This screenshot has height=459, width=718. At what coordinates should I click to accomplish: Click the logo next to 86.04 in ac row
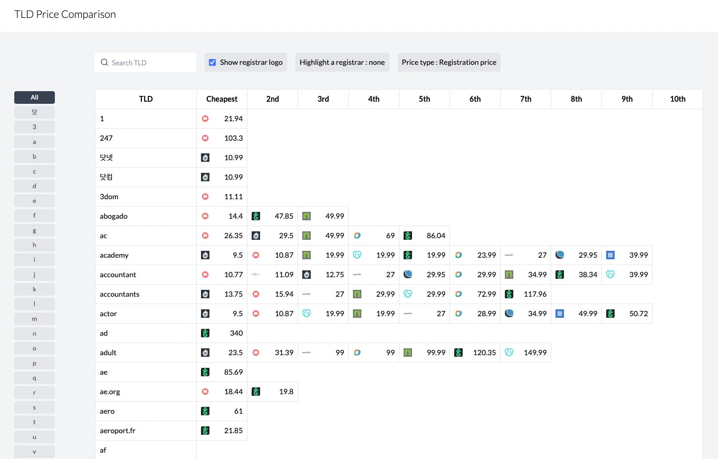408,236
